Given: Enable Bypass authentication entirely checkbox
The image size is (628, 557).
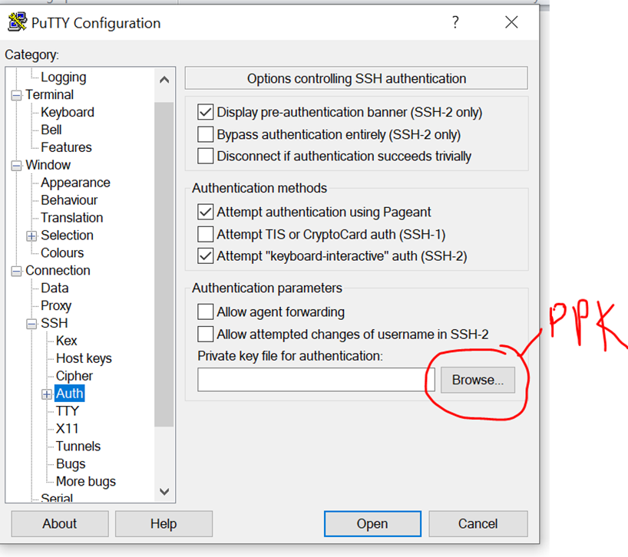Looking at the screenshot, I should (205, 134).
